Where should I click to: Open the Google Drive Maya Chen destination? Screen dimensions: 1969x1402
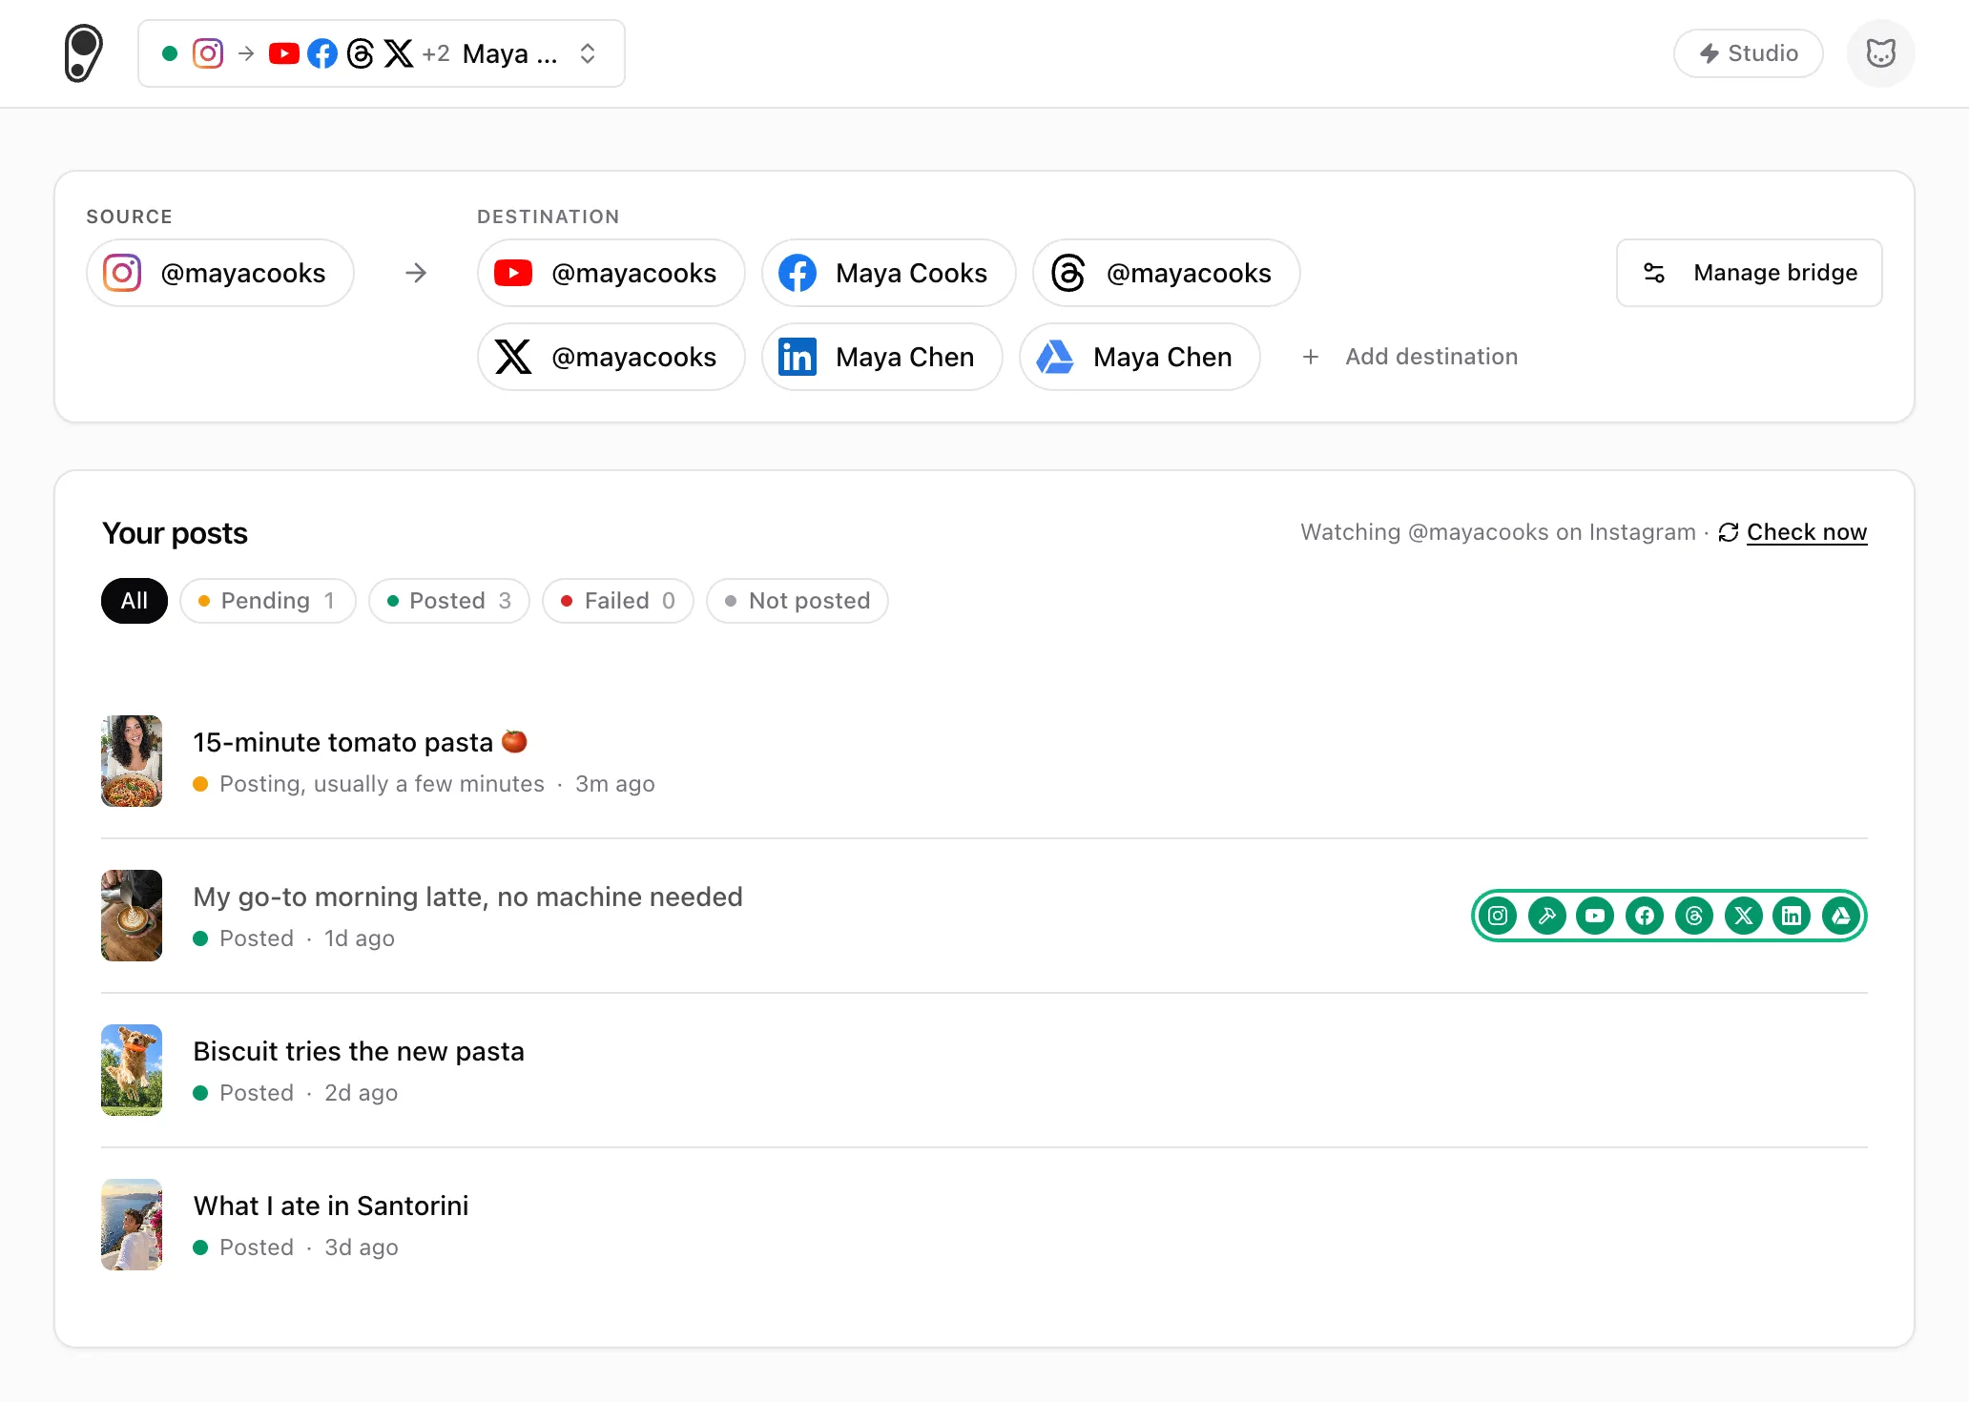pyautogui.click(x=1139, y=357)
